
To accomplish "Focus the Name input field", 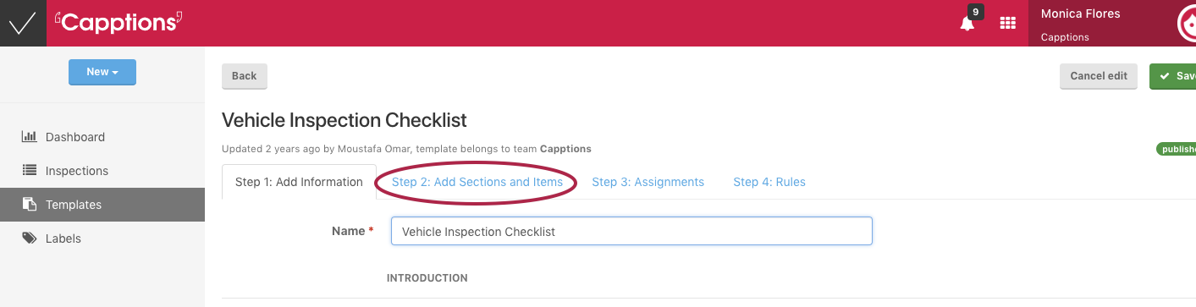I will pyautogui.click(x=631, y=231).
